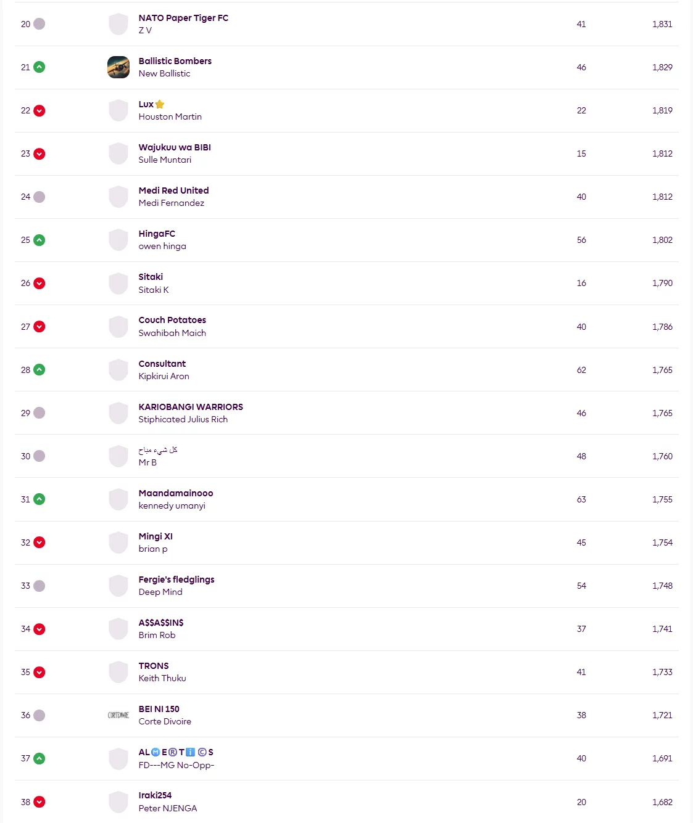Select A$$A$$IN$ team entry

[161, 623]
